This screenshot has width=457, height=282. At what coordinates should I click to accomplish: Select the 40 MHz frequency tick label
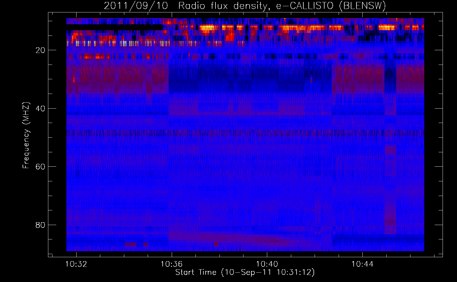tap(41, 109)
